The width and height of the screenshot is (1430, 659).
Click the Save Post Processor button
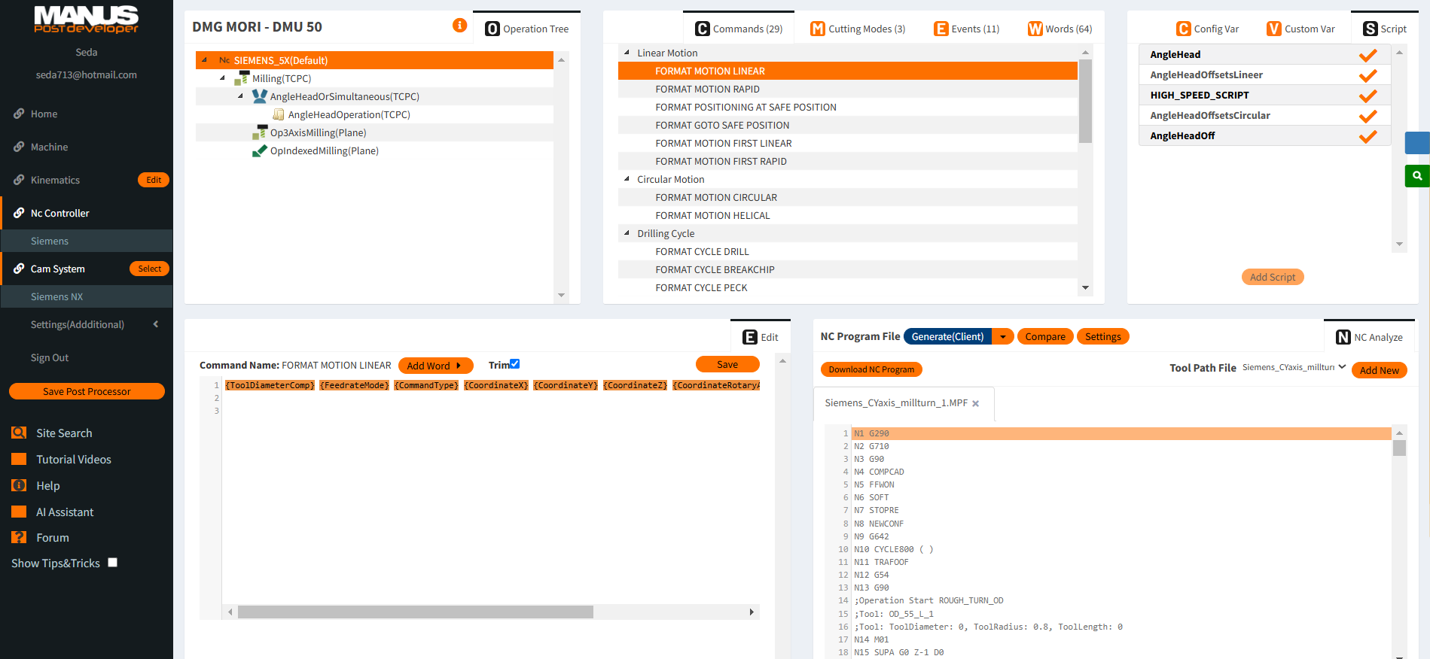[x=87, y=391]
